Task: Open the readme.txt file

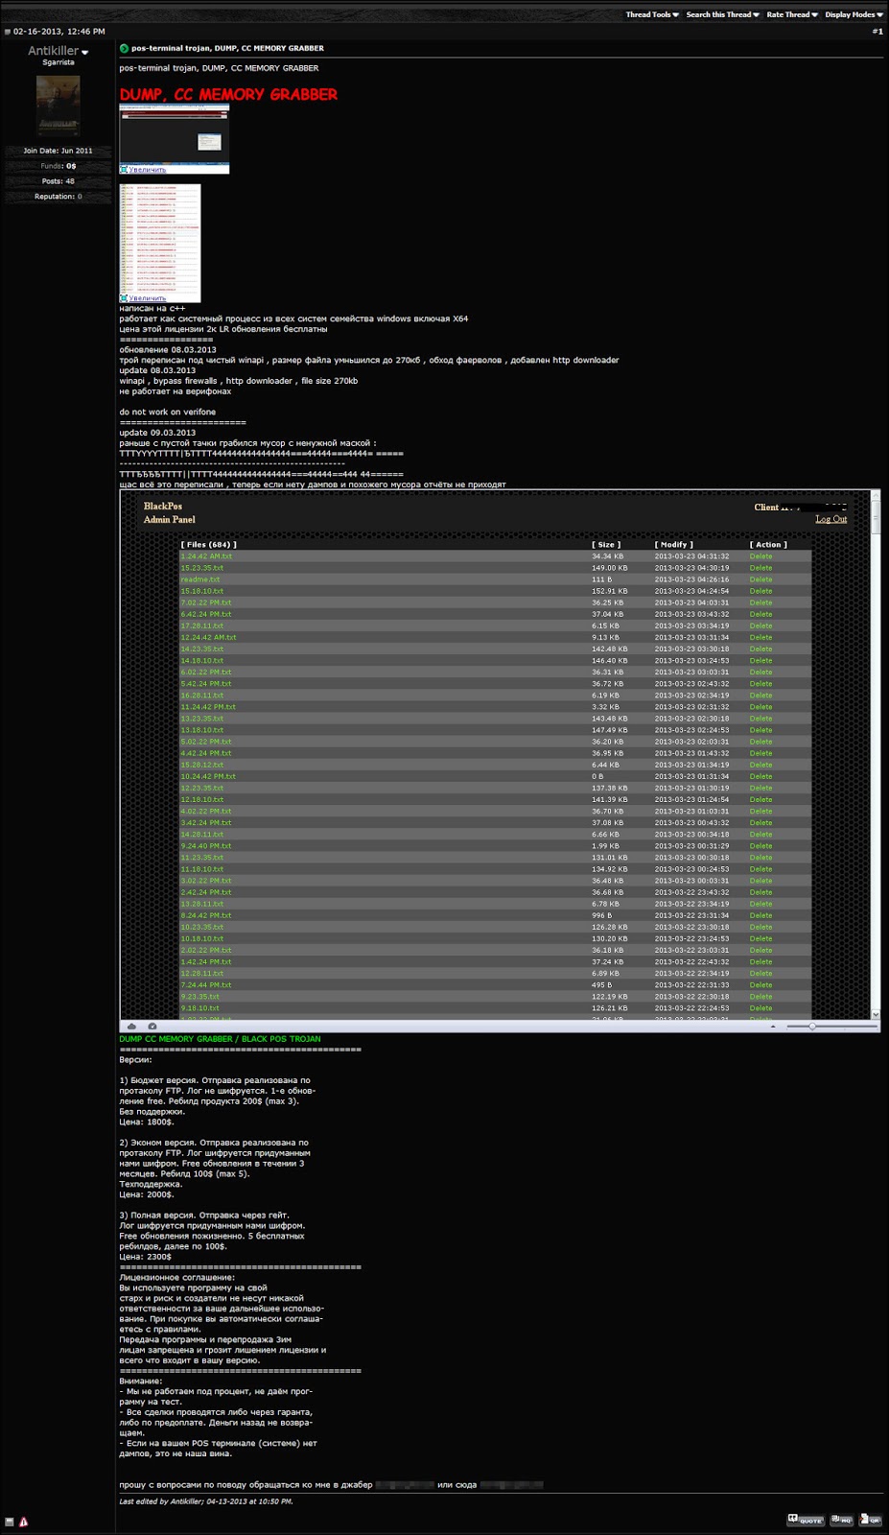Action: [x=200, y=579]
